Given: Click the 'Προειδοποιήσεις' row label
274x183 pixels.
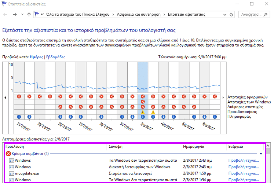Looking at the screenshot, I should (242, 112).
